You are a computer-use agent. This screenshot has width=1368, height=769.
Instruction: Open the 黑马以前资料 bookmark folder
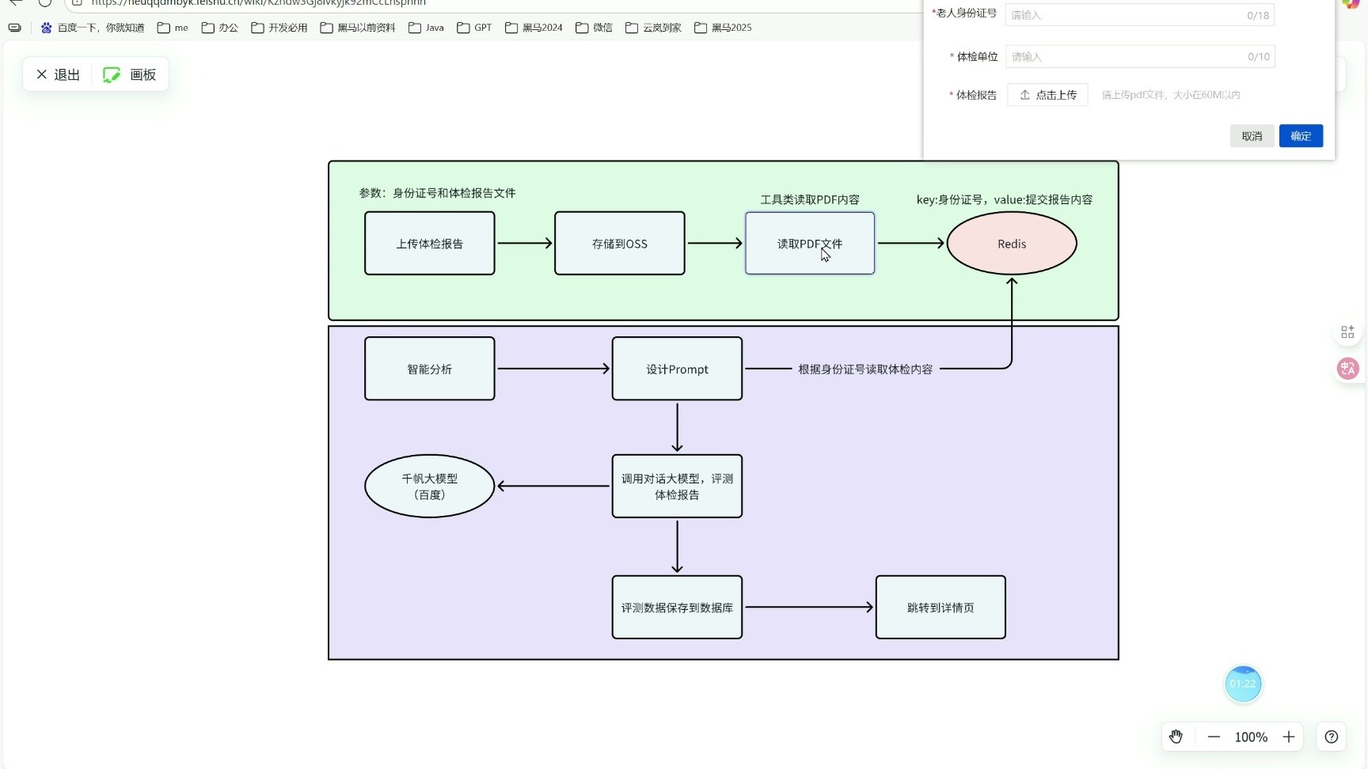(358, 28)
